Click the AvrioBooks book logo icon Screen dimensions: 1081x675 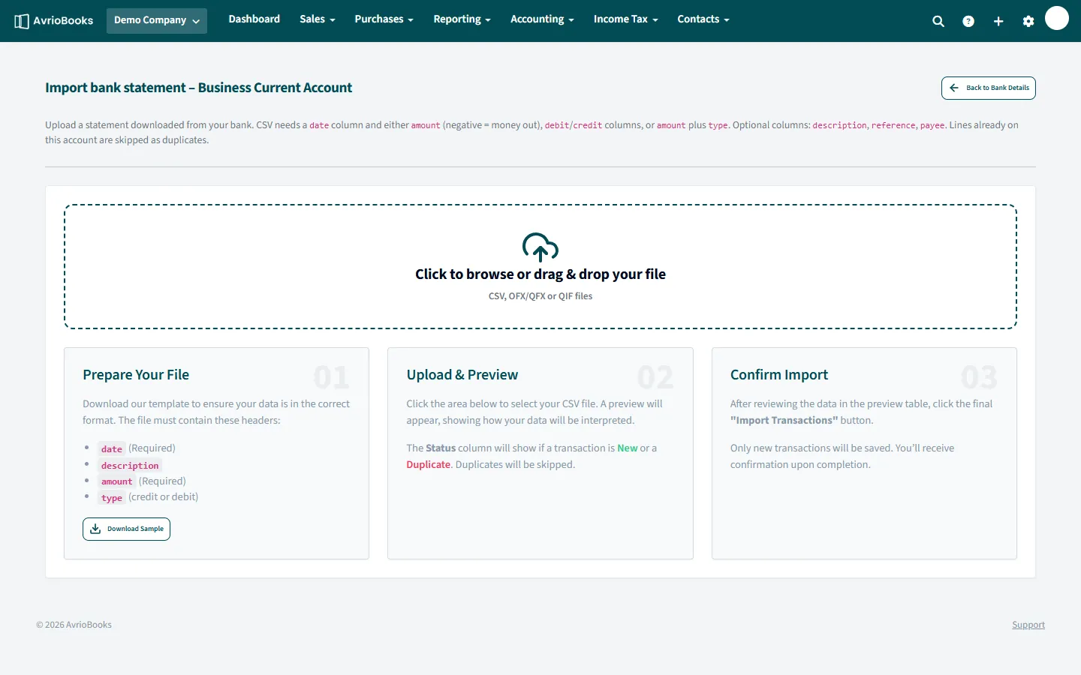click(x=22, y=21)
